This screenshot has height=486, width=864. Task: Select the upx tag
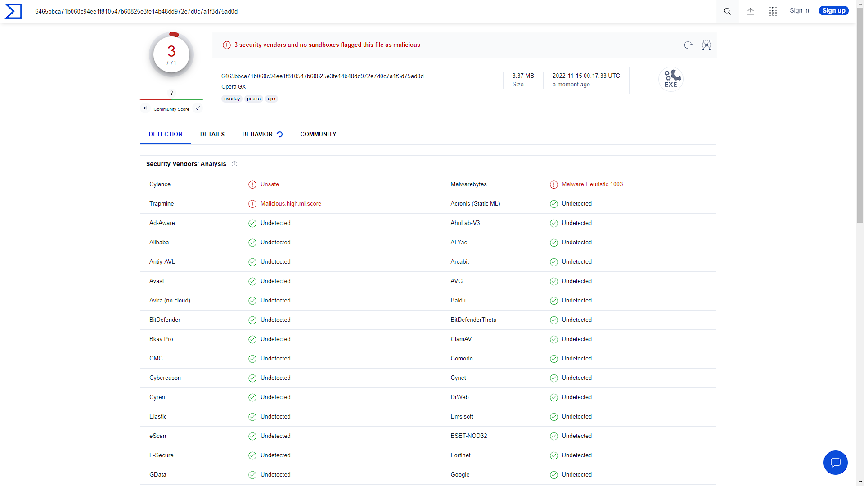[271, 99]
